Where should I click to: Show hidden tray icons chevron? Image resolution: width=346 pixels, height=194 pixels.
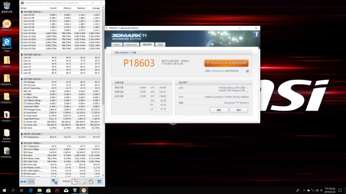(304, 191)
